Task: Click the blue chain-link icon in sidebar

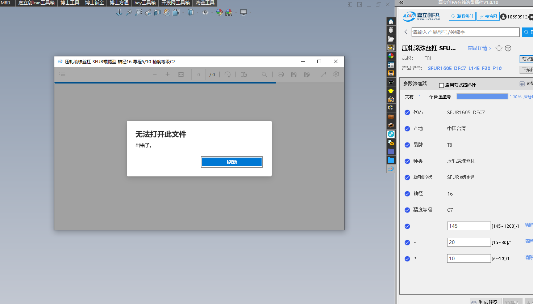Action: [x=391, y=134]
